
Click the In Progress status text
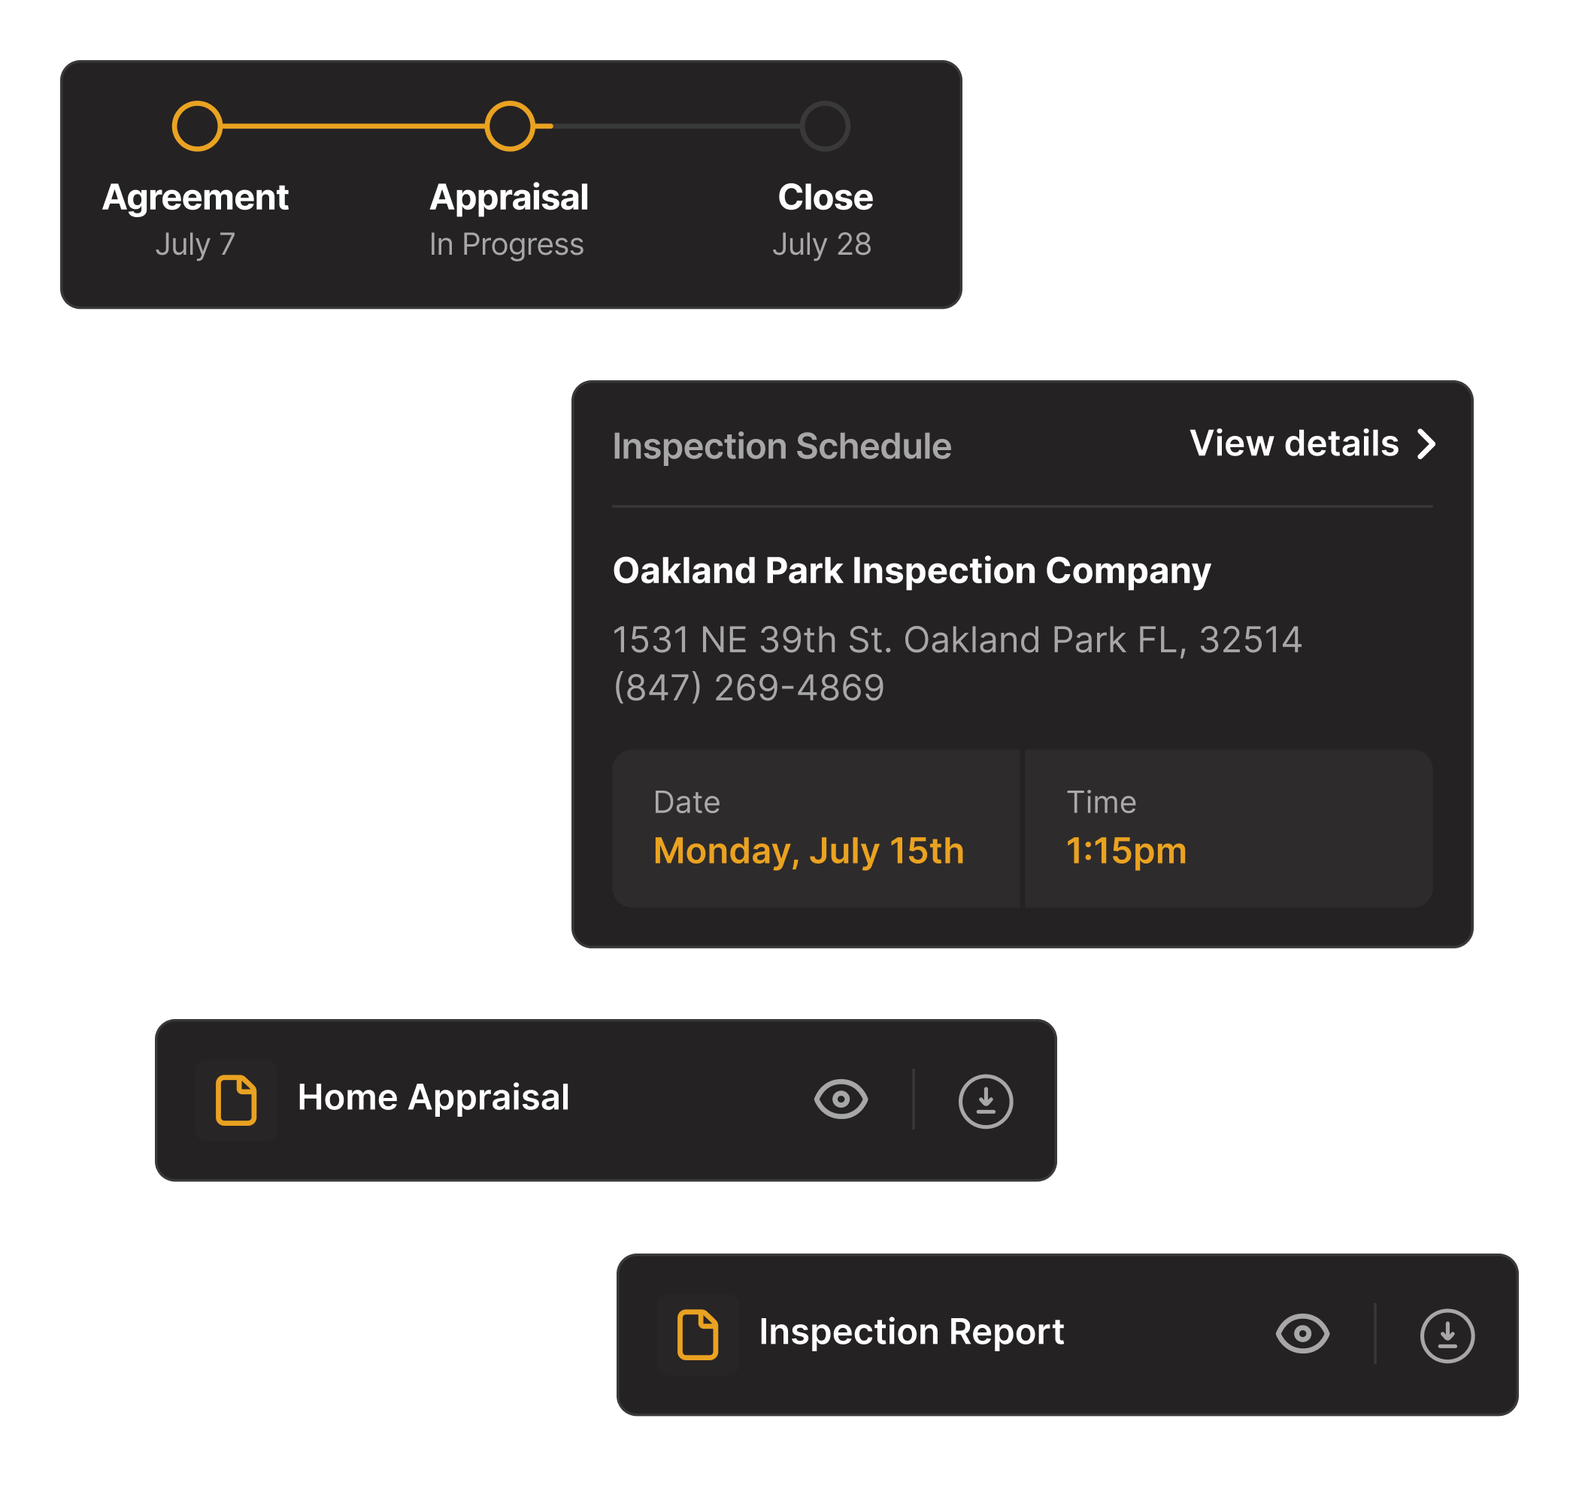[505, 244]
